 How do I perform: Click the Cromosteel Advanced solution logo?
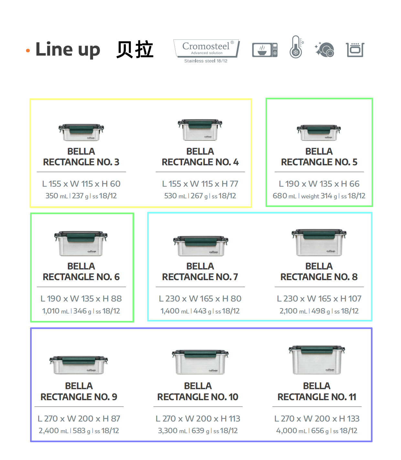[206, 49]
